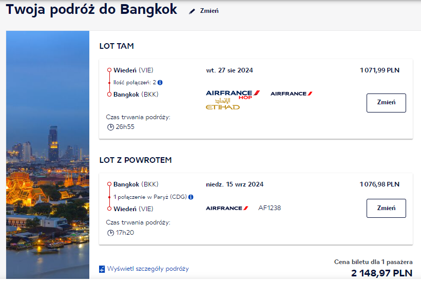Click the info icon after Paryż (CDG)

point(191,197)
